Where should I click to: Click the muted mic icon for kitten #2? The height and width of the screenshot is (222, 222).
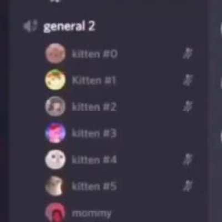click(188, 107)
